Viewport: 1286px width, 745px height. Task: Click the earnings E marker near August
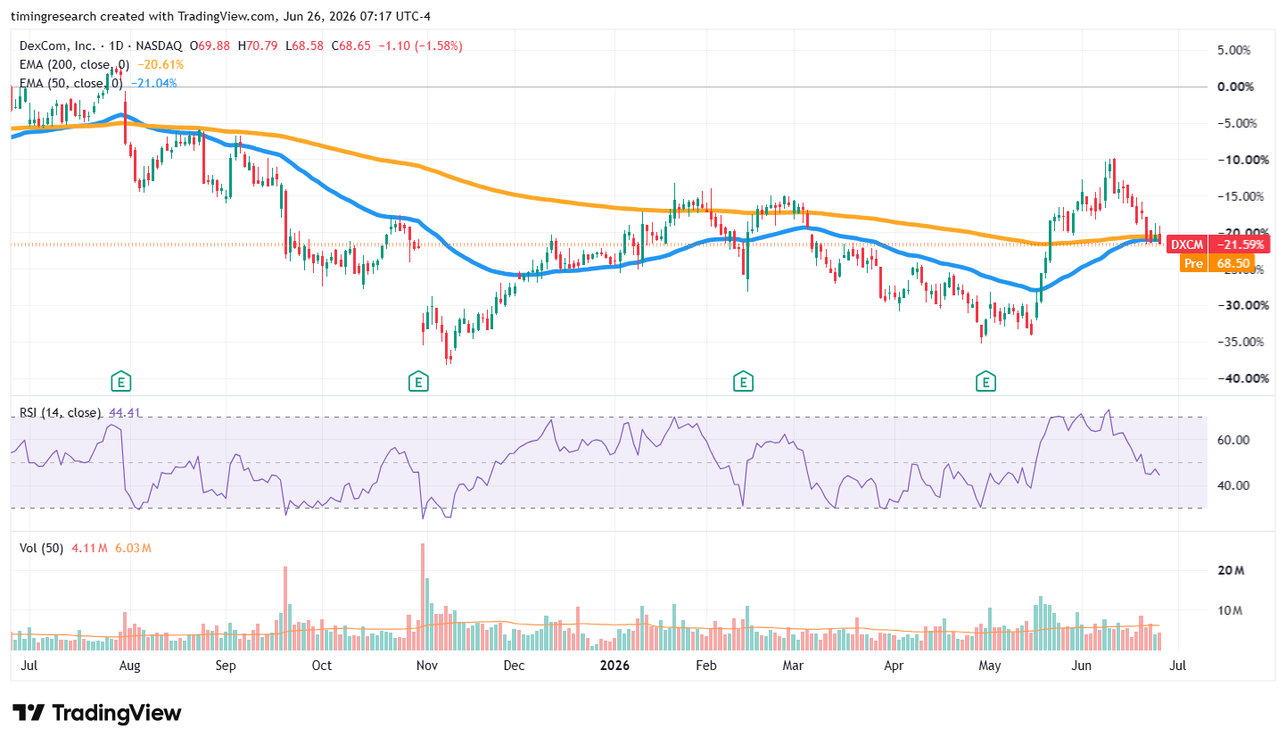click(121, 382)
